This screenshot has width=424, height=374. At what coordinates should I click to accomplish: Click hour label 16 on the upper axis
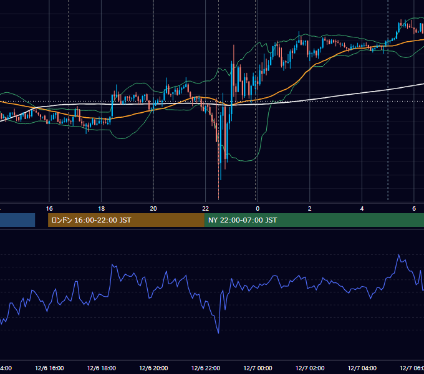click(49, 209)
